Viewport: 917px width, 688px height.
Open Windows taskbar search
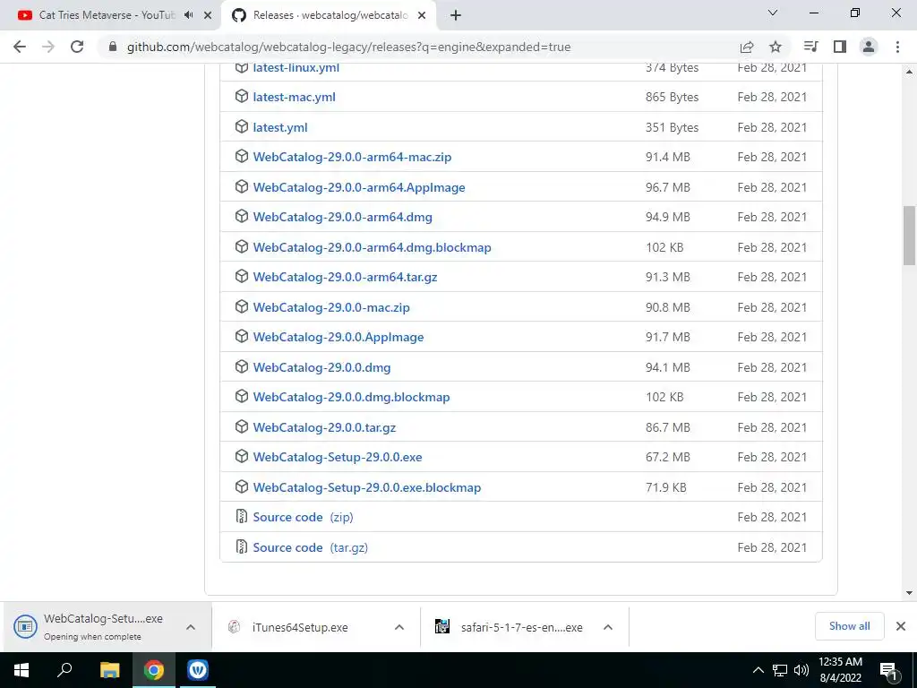click(x=64, y=670)
